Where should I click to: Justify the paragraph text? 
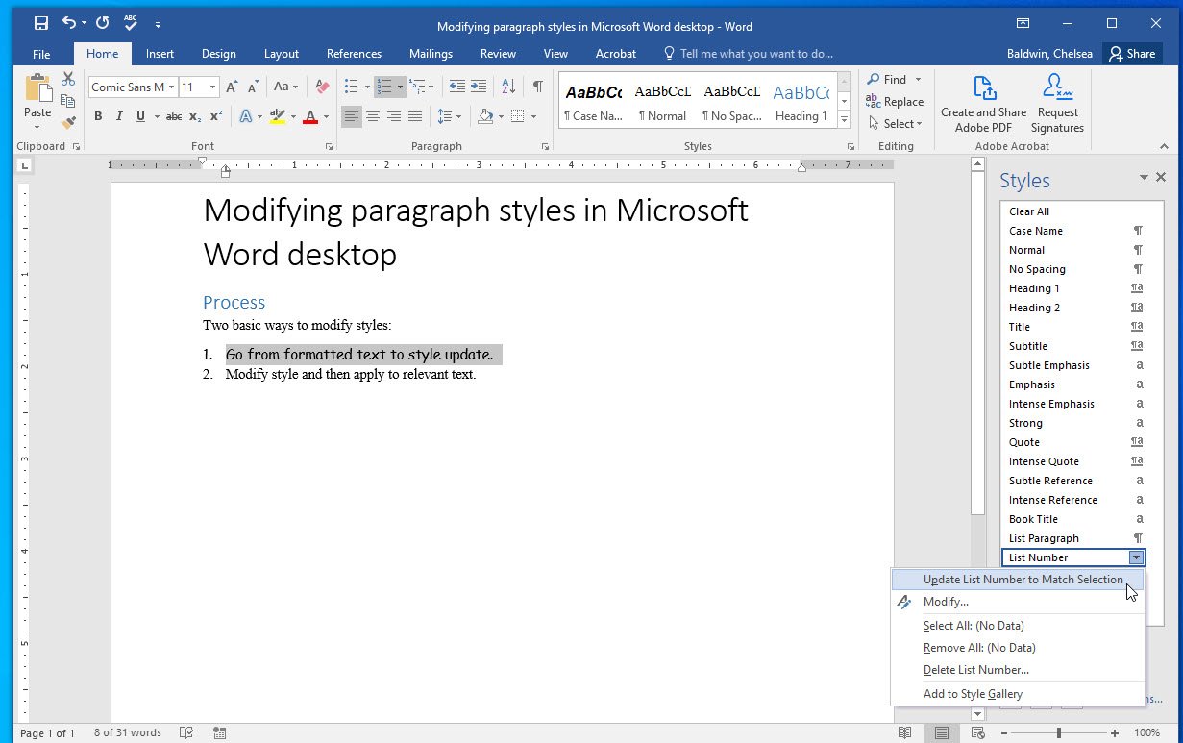(415, 116)
